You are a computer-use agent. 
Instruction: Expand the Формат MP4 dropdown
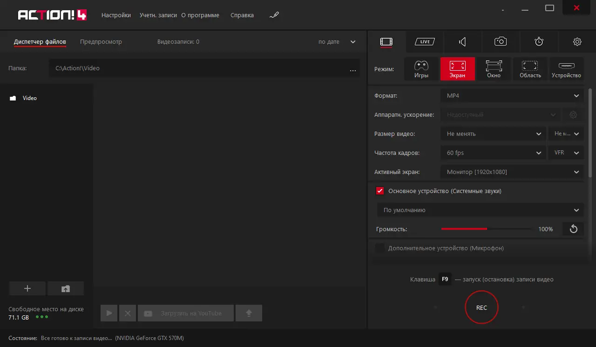coord(511,96)
